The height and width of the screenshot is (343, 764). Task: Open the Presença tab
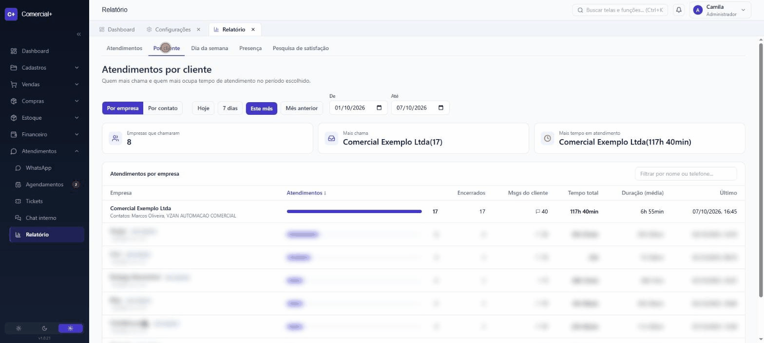250,48
